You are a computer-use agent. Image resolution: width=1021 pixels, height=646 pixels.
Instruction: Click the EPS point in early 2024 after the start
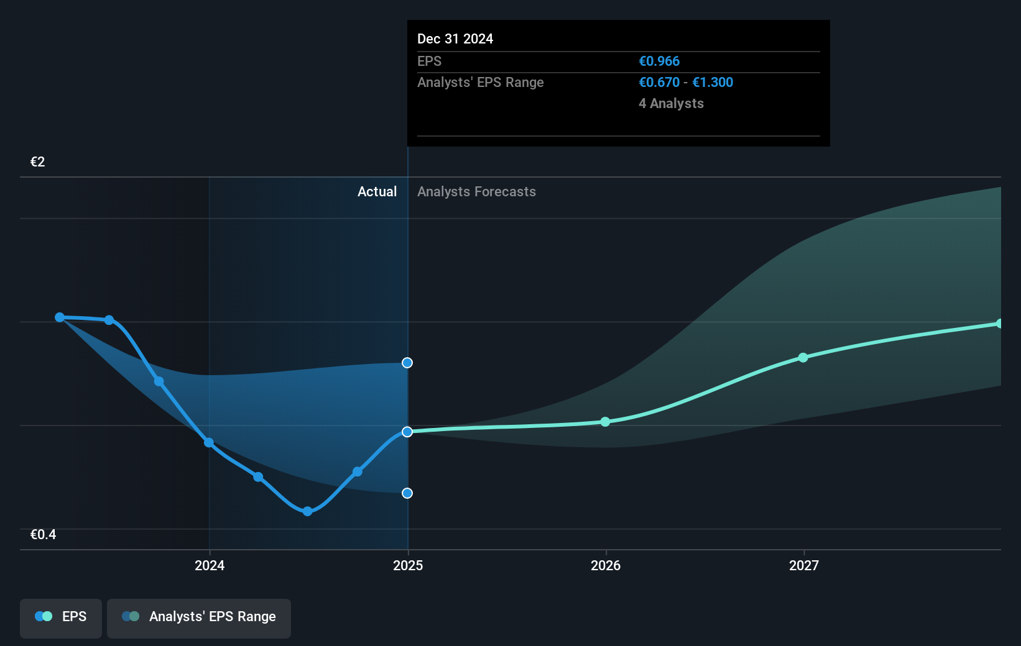258,477
